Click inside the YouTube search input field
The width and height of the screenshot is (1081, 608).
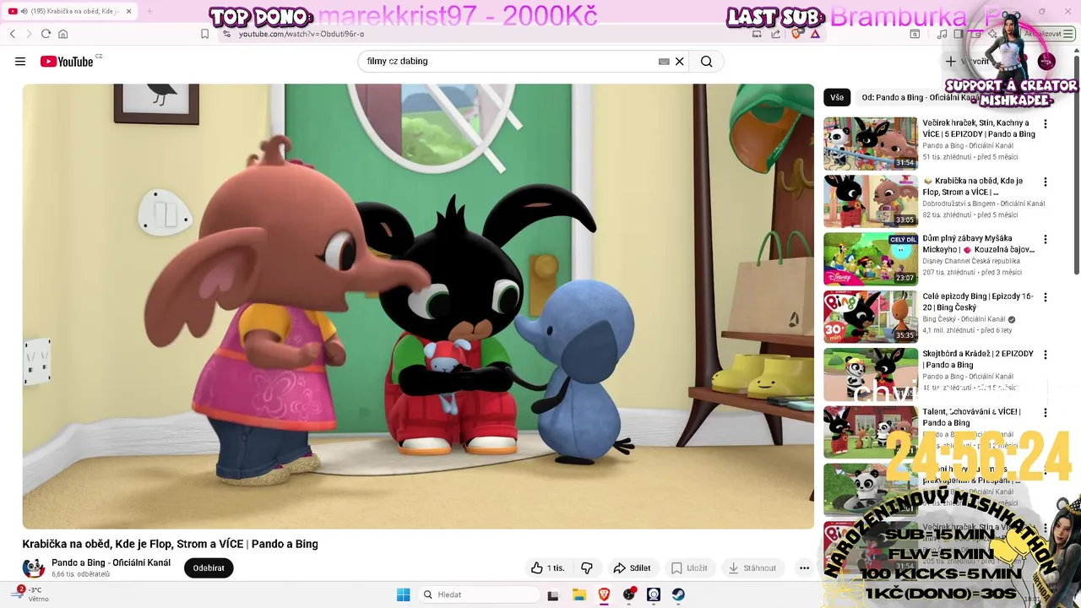click(x=507, y=62)
